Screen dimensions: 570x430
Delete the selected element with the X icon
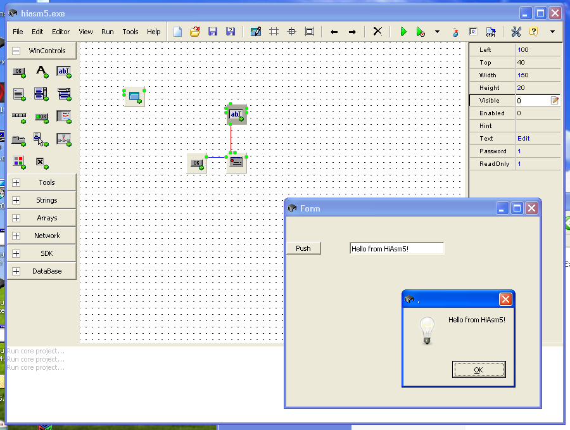tap(377, 32)
